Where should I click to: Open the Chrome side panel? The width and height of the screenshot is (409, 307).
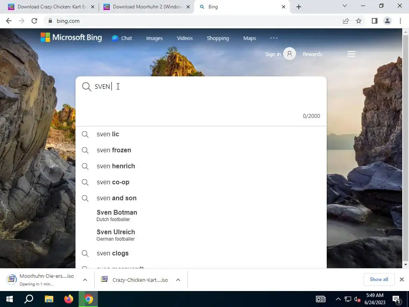(375, 21)
